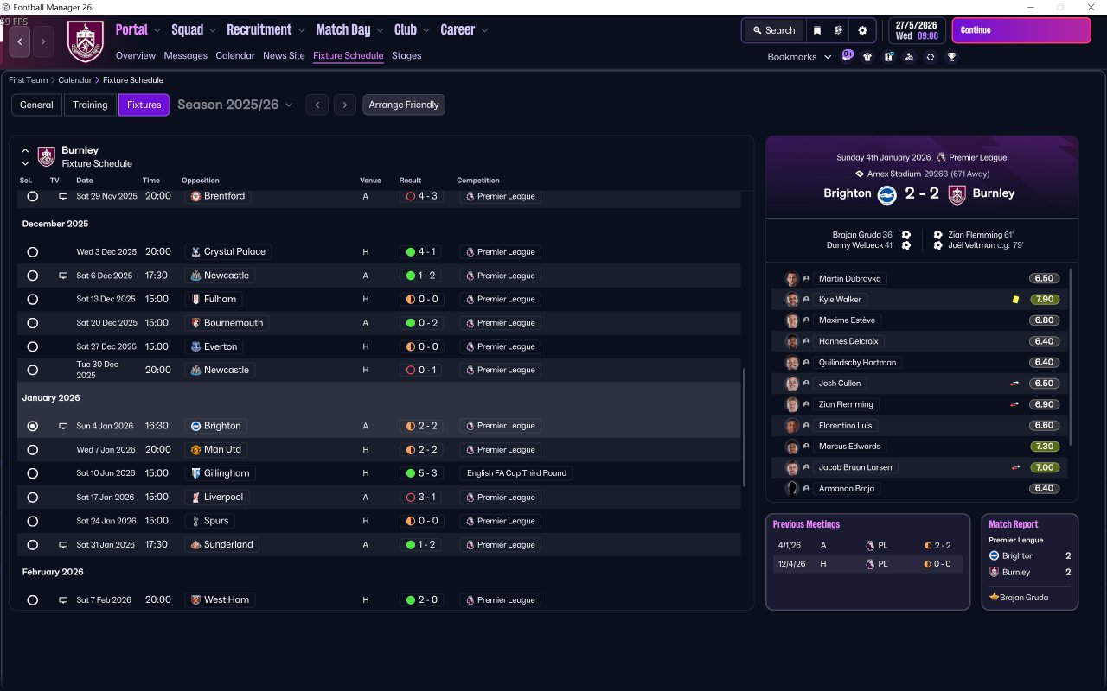Click the TV icon on the Brighton fixture row
The width and height of the screenshot is (1107, 691).
click(63, 426)
